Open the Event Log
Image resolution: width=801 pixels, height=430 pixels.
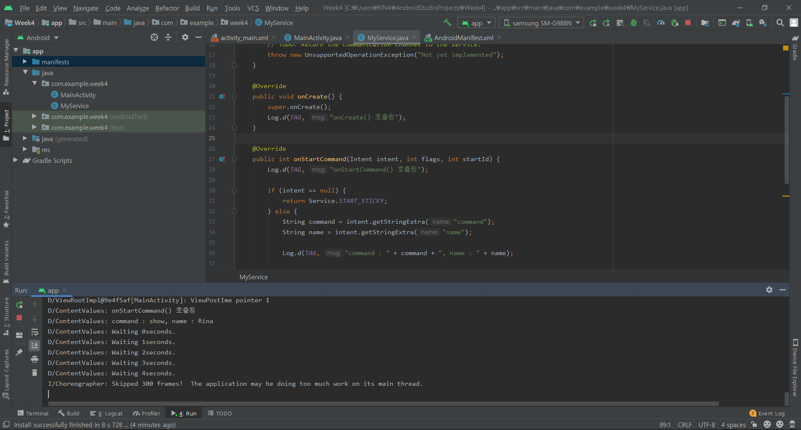coord(767,413)
